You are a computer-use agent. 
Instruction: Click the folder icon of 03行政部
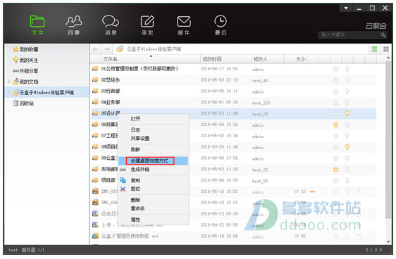click(x=95, y=91)
